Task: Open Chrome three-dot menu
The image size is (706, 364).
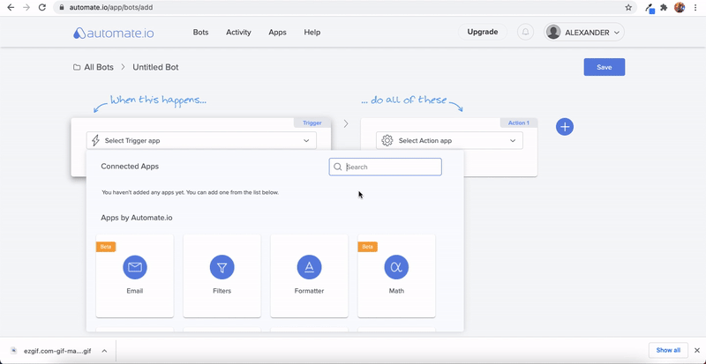Action: click(695, 8)
